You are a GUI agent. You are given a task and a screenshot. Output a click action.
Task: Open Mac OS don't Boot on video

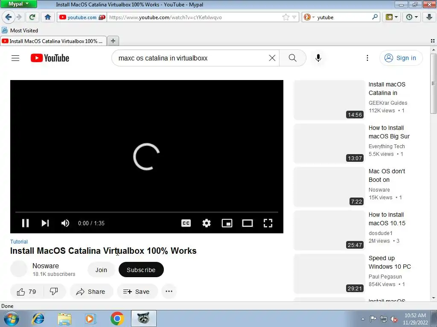[387, 175]
